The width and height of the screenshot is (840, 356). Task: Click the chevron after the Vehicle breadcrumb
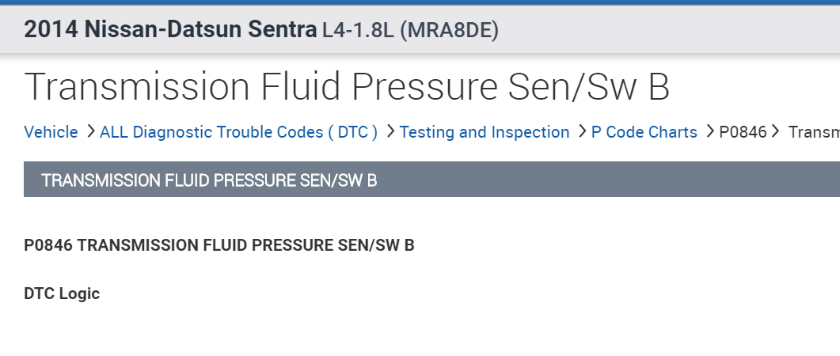90,132
